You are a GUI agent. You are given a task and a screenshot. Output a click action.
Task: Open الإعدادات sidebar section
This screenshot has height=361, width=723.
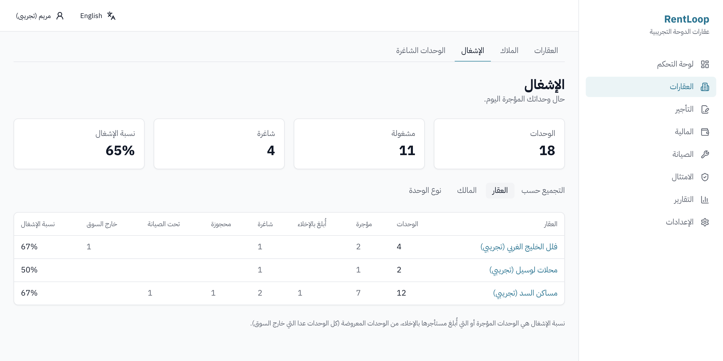pos(651,222)
